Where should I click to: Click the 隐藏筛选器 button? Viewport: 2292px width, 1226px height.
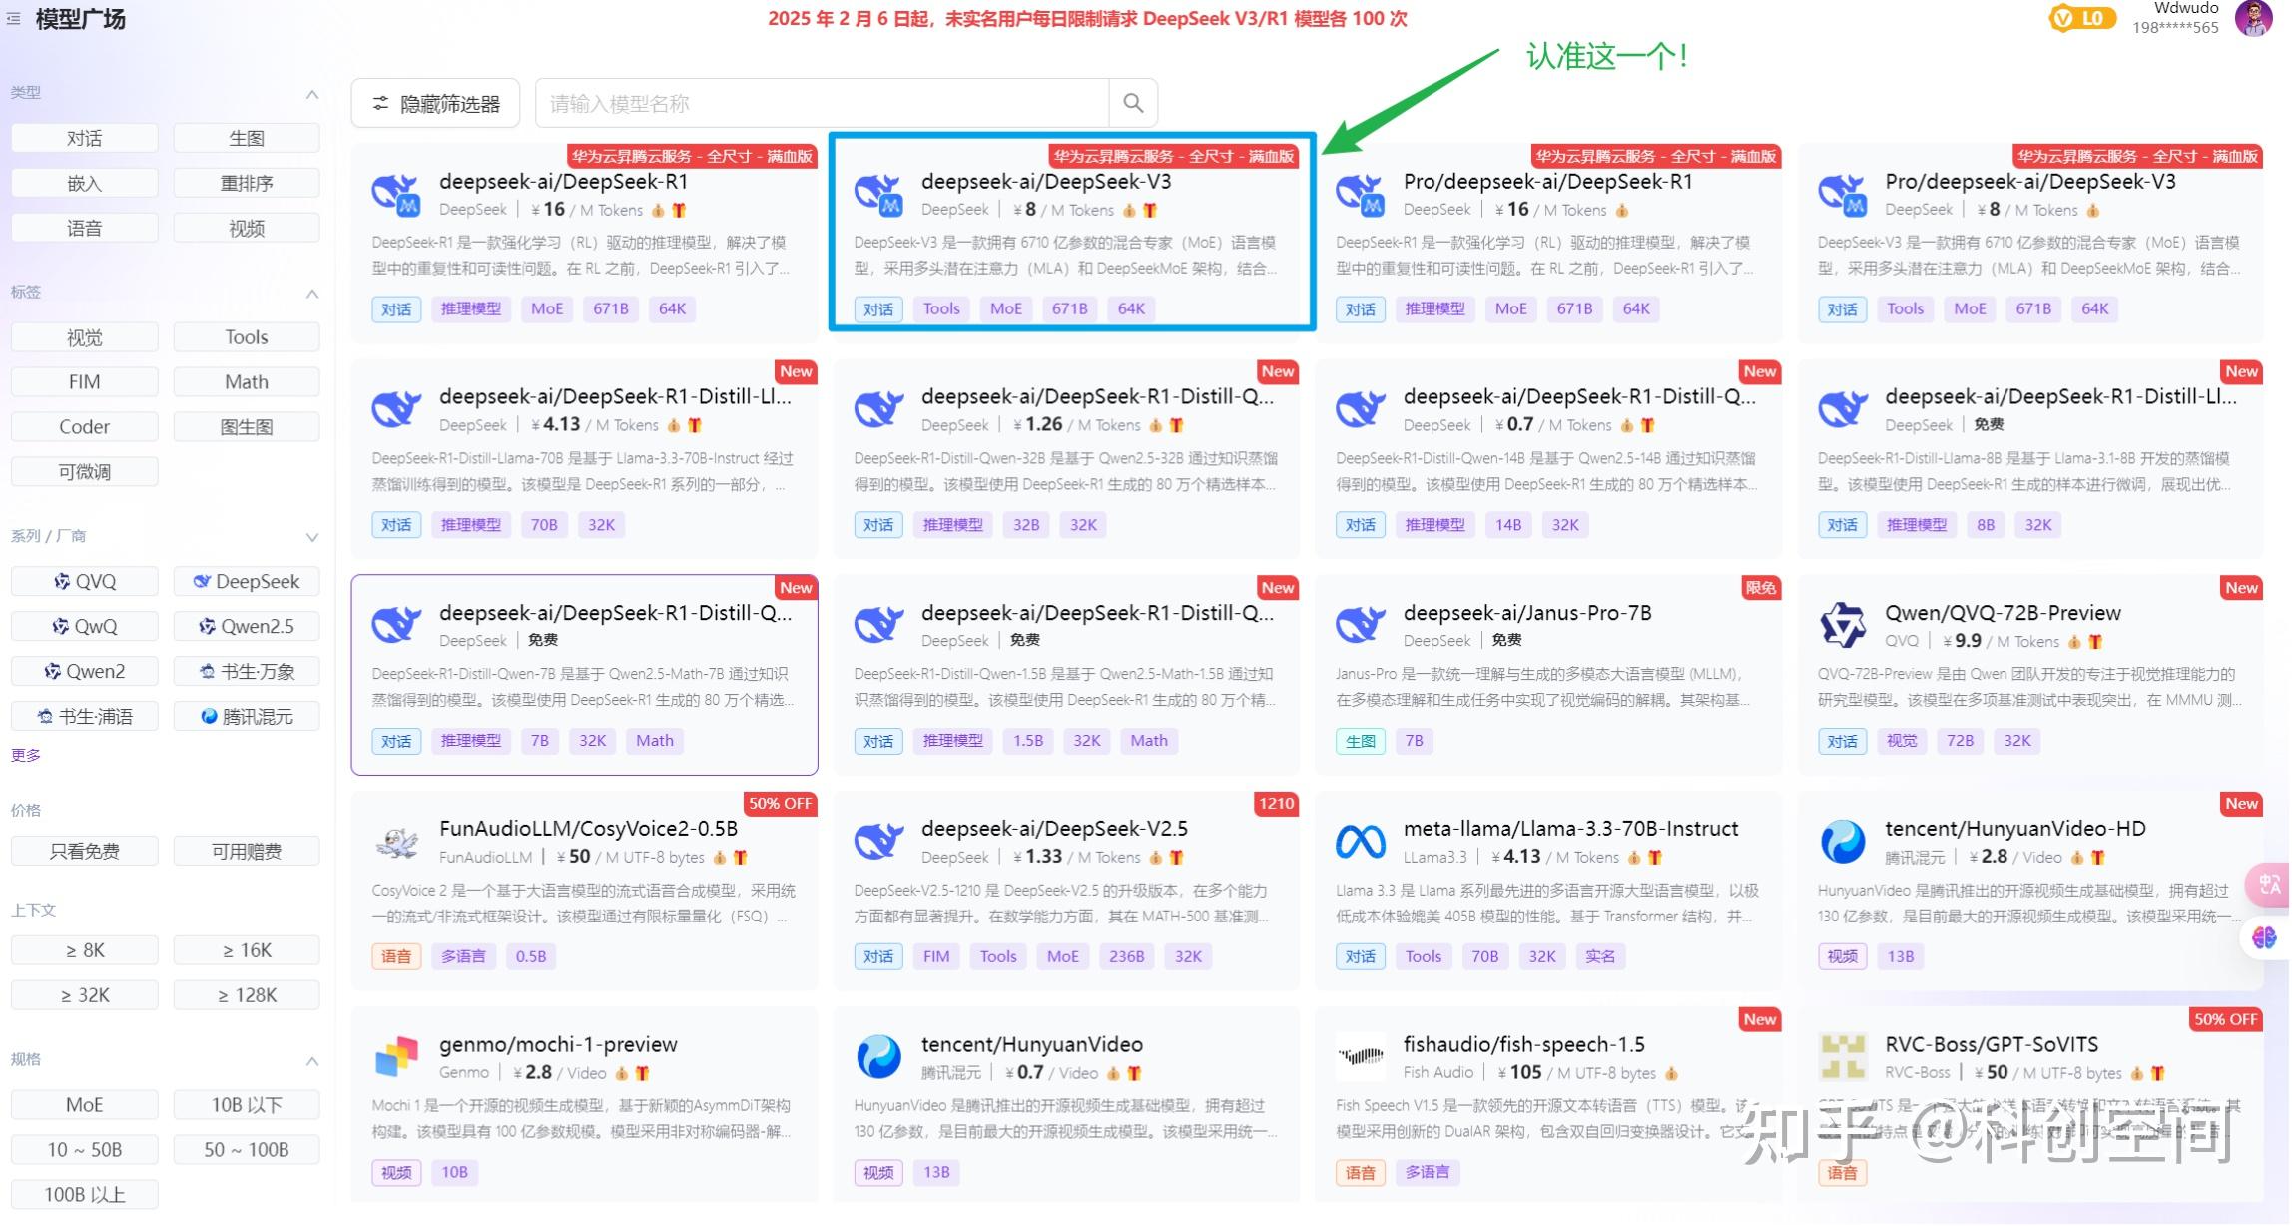435,103
